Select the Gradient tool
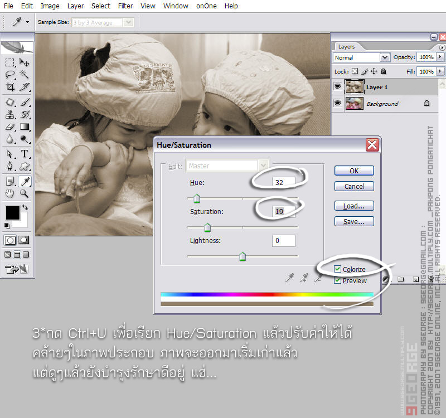 pos(25,127)
